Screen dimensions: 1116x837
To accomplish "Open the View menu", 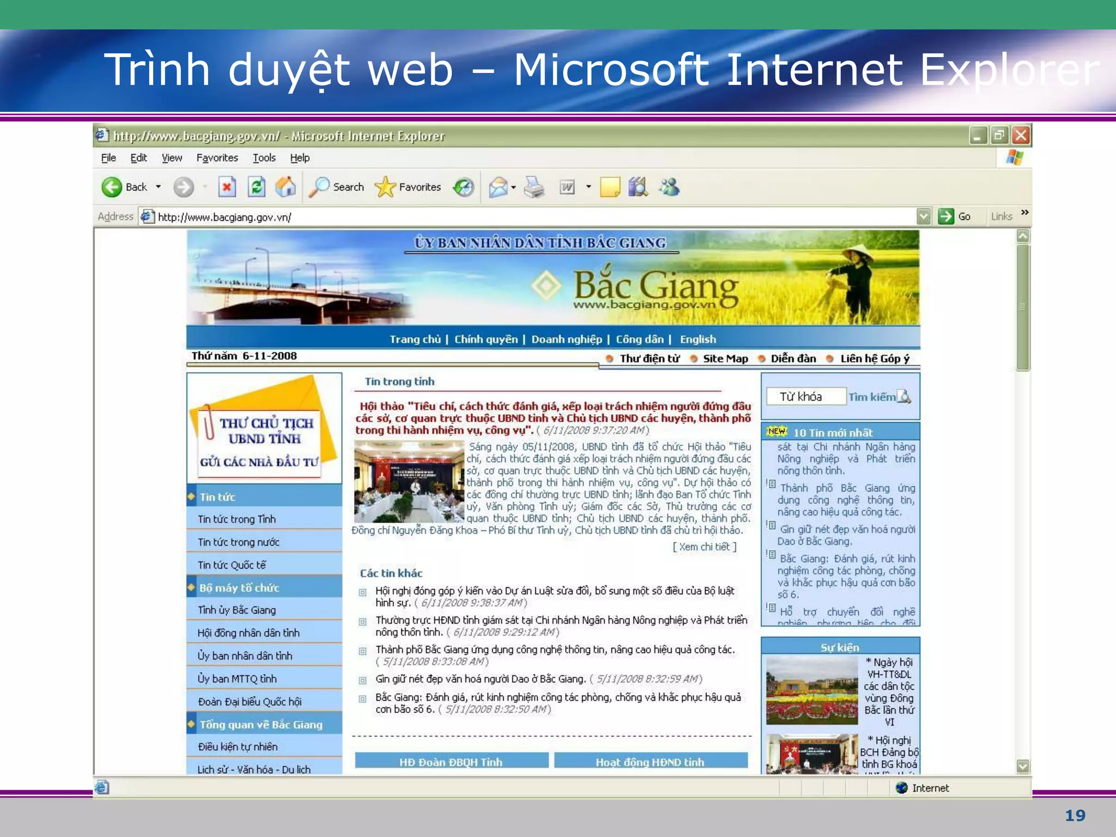I will (172, 158).
